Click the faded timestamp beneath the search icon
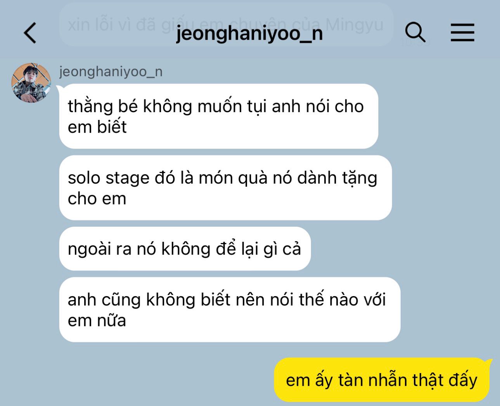 (415, 42)
